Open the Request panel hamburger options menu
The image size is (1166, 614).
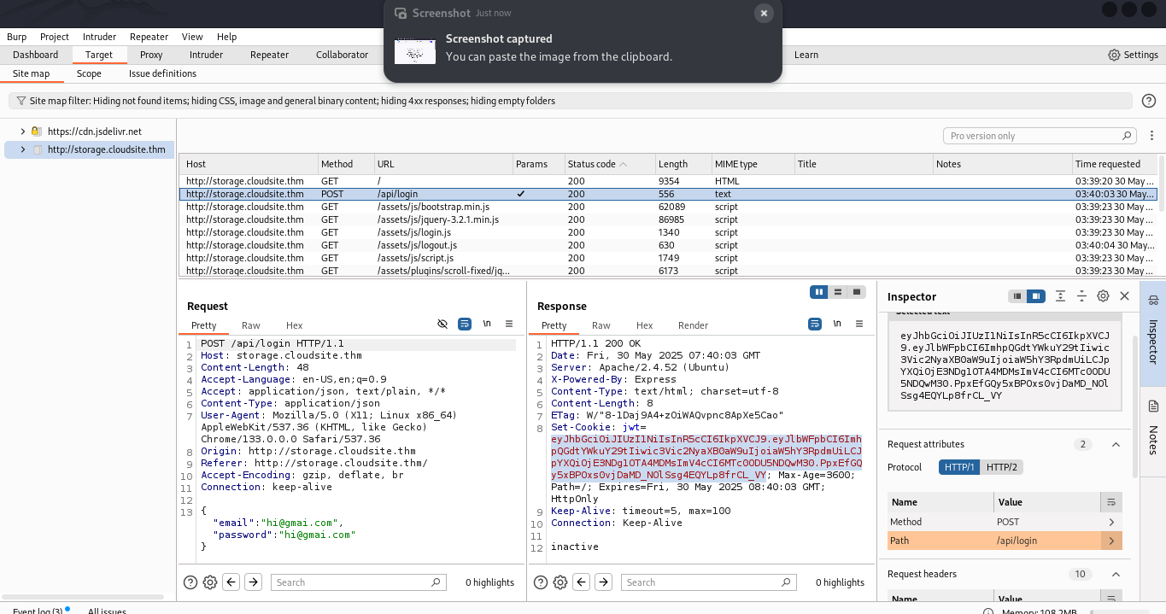click(509, 325)
